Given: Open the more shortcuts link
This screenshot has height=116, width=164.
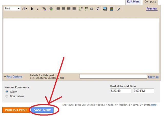Looking at the screenshot, I should [153, 105].
